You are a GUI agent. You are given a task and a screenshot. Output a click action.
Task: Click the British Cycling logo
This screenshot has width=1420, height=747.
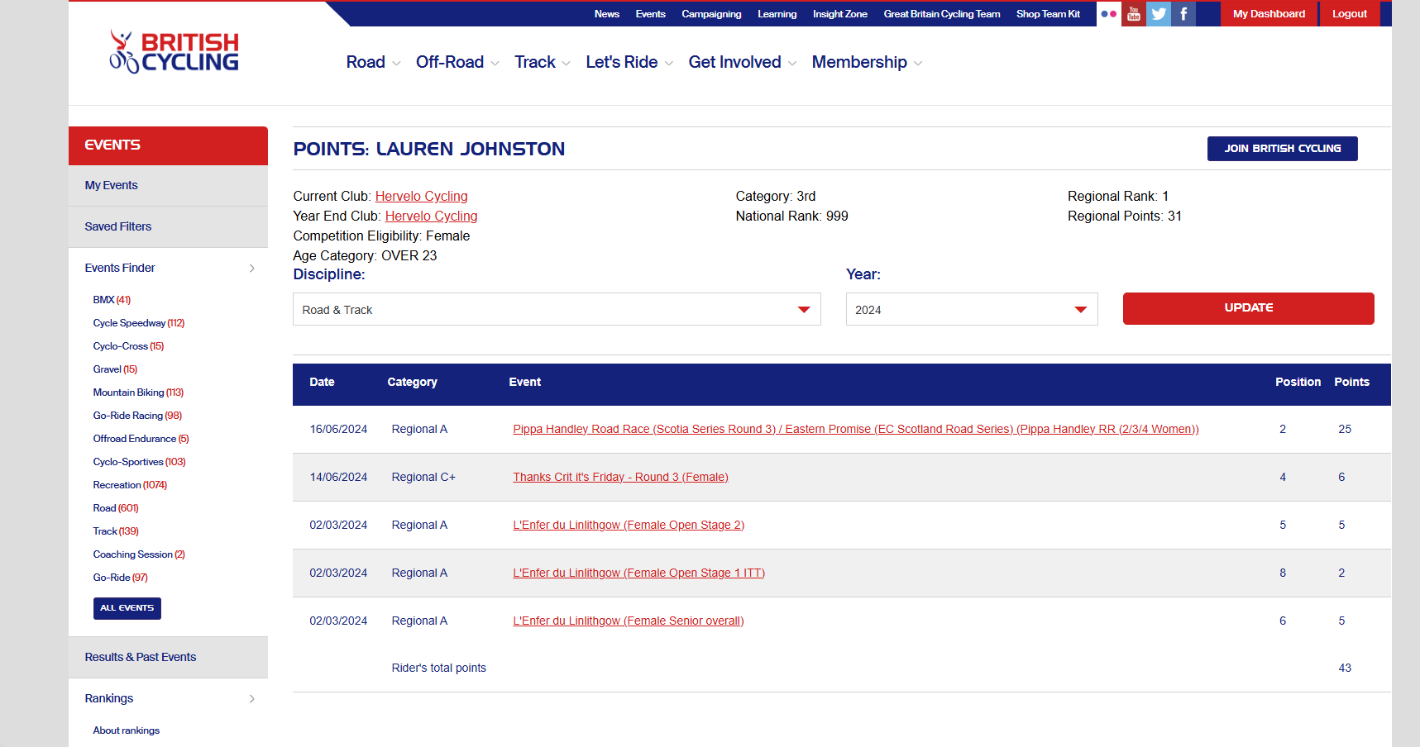coord(174,52)
